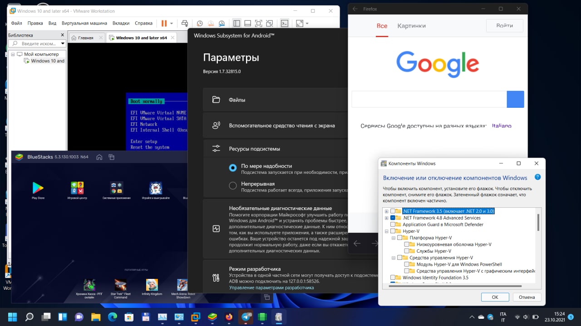Collapse Средства управления Hyper-V node
This screenshot has height=326, width=581.
tap(394, 258)
